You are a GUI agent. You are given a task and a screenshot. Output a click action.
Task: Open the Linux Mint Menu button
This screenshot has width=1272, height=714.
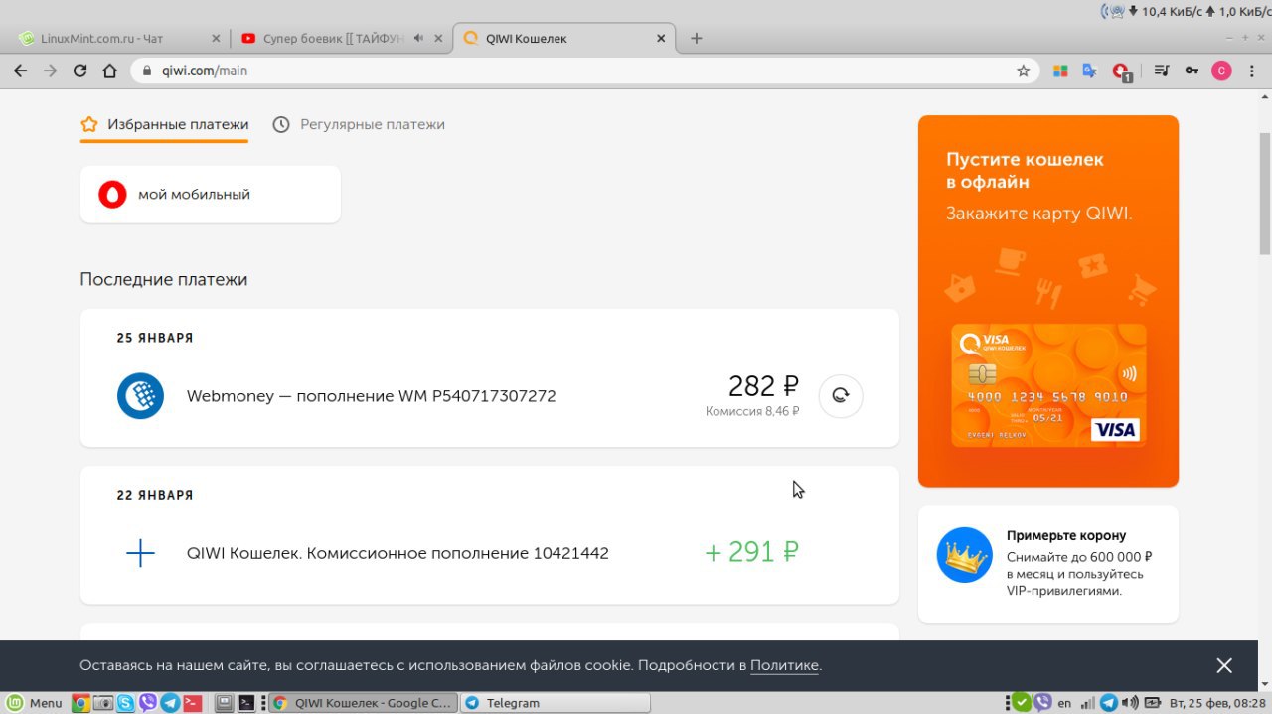coord(35,703)
